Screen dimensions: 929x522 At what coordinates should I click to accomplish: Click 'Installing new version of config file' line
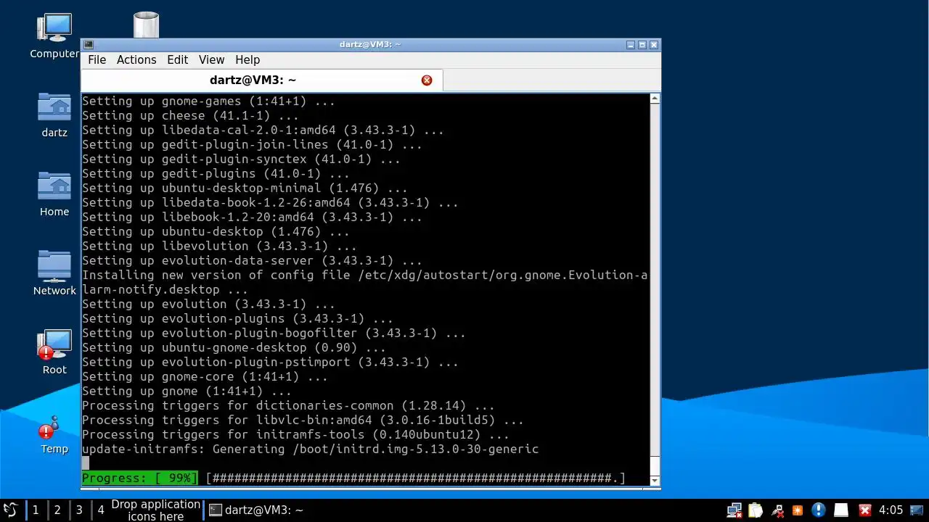(x=364, y=282)
